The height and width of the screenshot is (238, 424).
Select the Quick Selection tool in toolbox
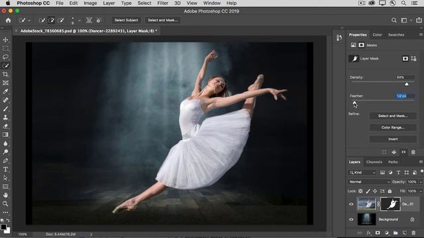tap(5, 65)
